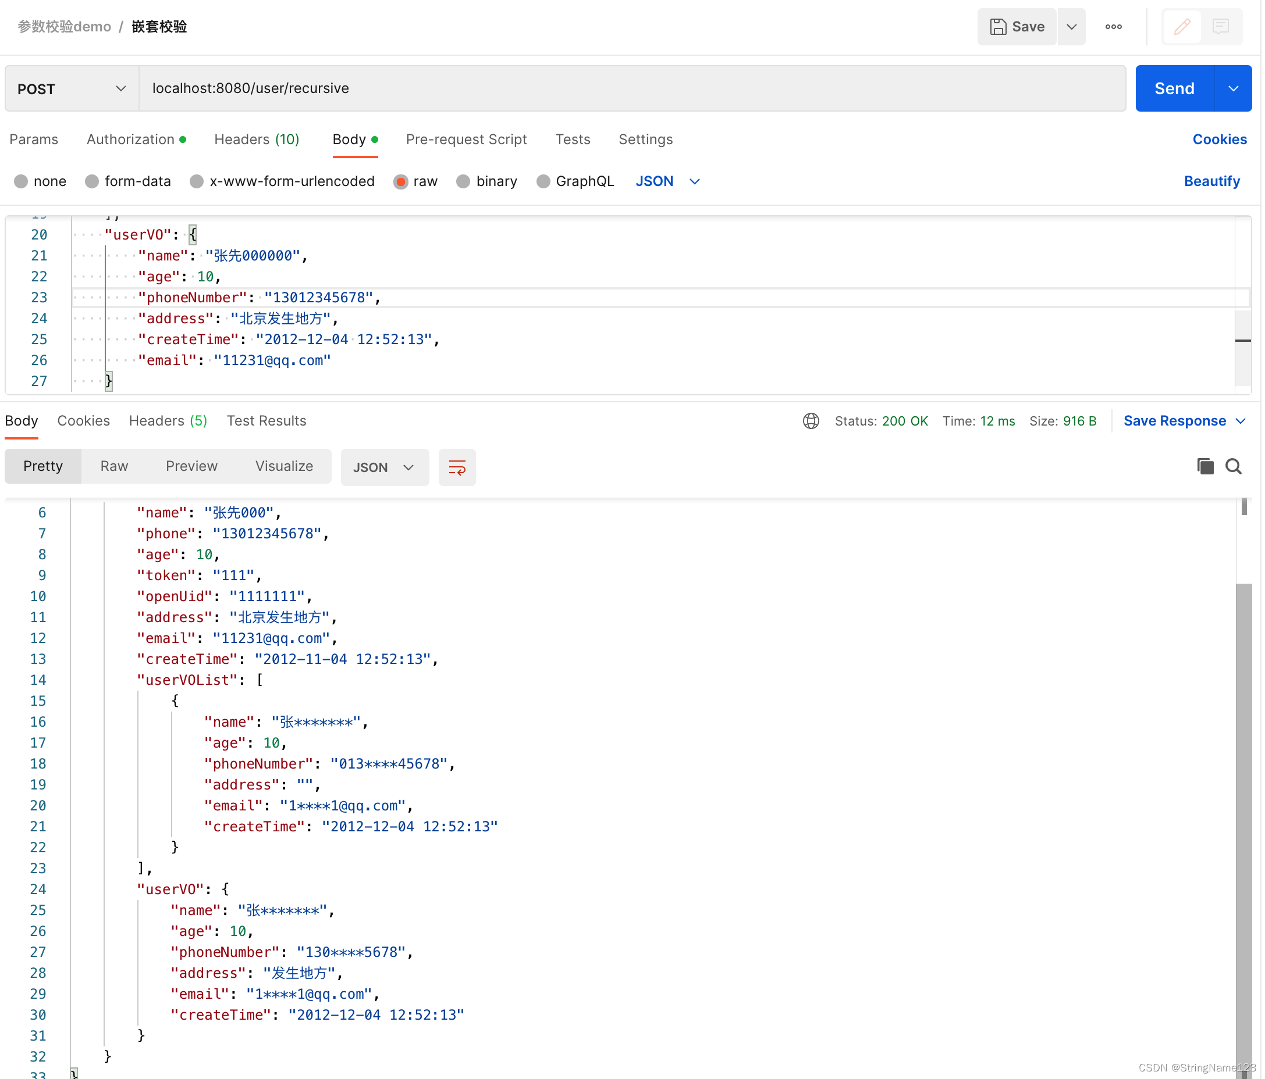Open the POST method dropdown
This screenshot has height=1079, width=1265.
point(120,88)
